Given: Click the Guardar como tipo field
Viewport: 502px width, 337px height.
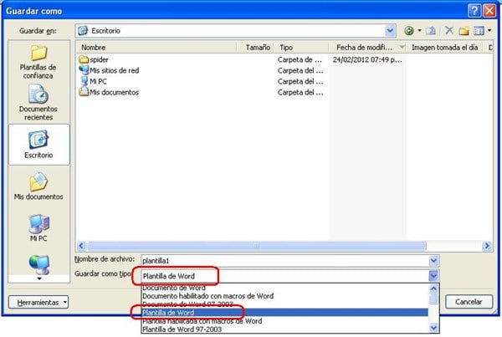Looking at the screenshot, I should 284,276.
